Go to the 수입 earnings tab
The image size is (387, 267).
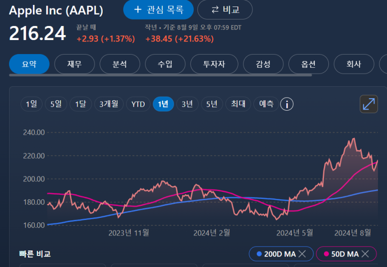(x=165, y=64)
